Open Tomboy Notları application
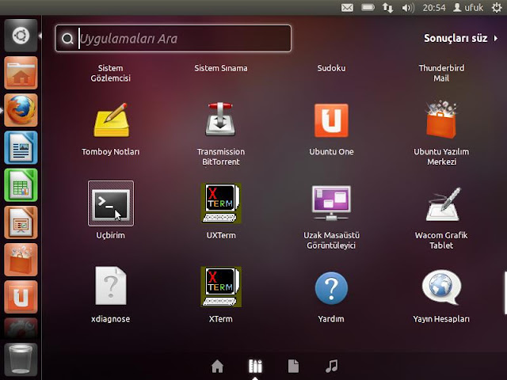The image size is (507, 380). [x=111, y=120]
